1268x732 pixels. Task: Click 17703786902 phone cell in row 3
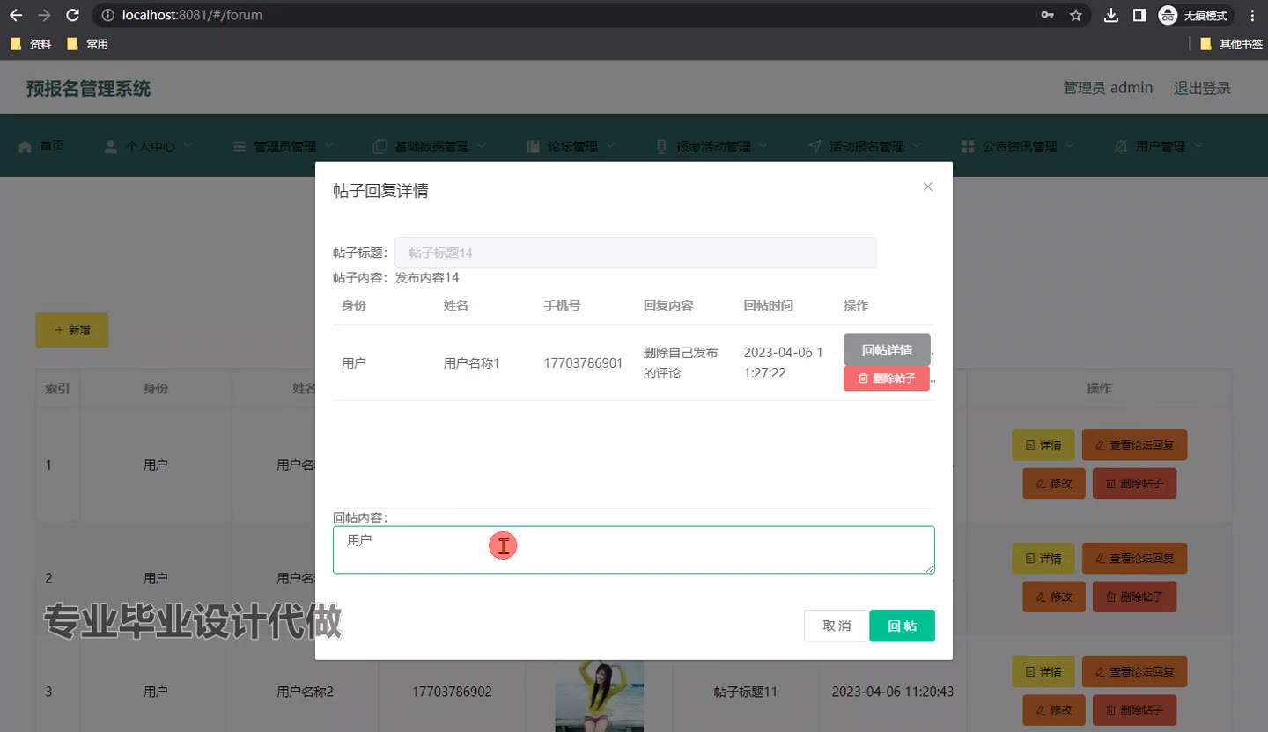(x=452, y=692)
